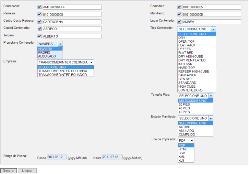Click the Desde date field
249x174 pixels.
(x=57, y=157)
